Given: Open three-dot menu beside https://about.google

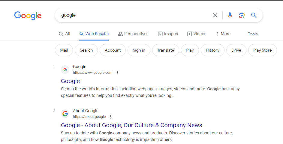Looking at the screenshot, I should tap(111, 117).
